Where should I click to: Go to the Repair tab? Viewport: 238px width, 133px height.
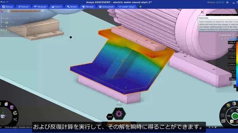[x=72, y=7]
